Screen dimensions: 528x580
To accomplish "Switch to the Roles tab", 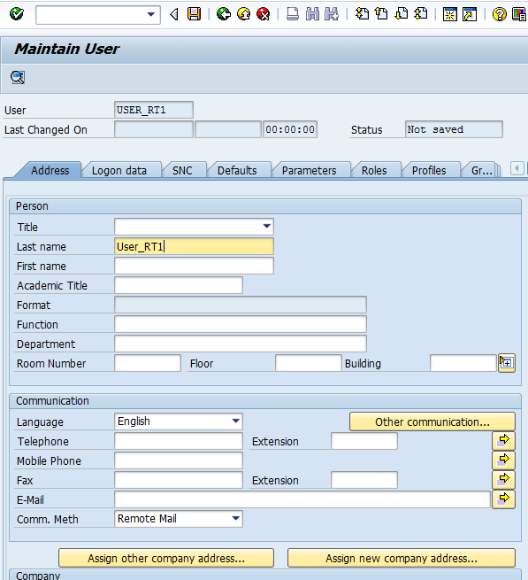I will click(374, 171).
